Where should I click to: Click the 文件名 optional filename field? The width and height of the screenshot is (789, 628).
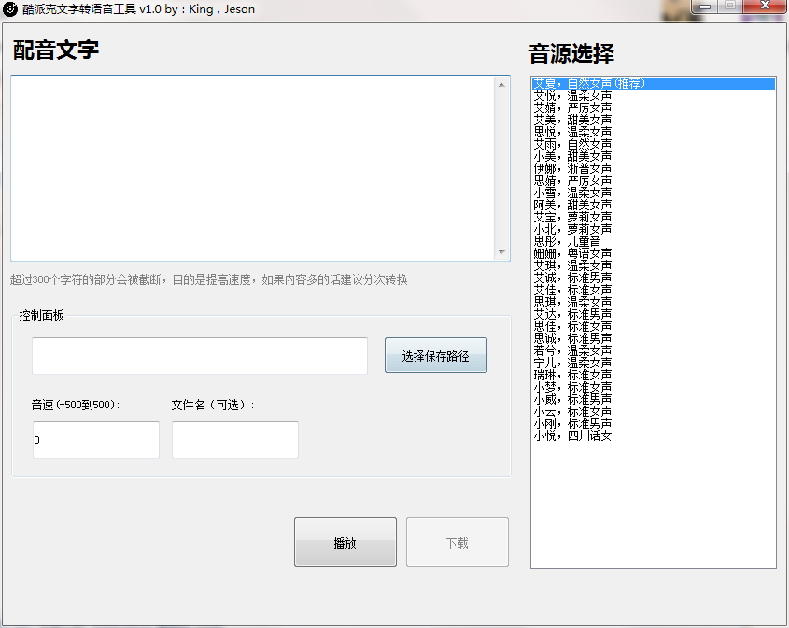point(234,440)
